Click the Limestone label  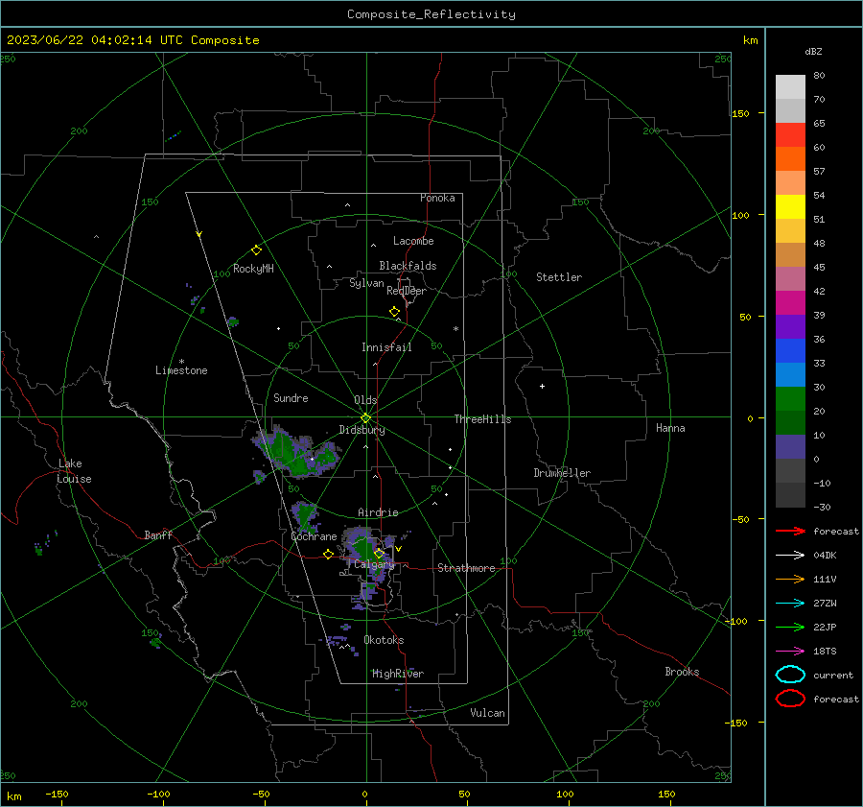point(181,370)
